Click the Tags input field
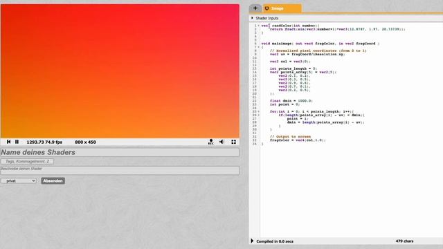 click(x=27, y=161)
